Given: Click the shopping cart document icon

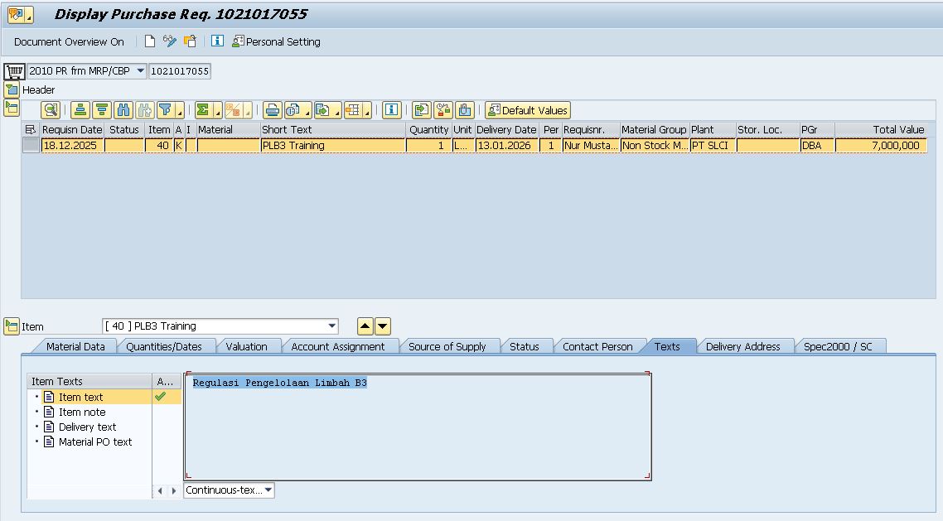Looking at the screenshot, I should (14, 71).
